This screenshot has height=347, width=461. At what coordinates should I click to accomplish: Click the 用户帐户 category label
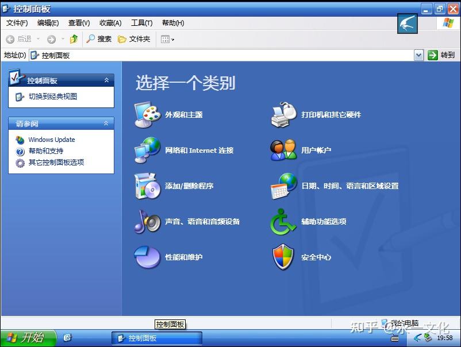(316, 151)
